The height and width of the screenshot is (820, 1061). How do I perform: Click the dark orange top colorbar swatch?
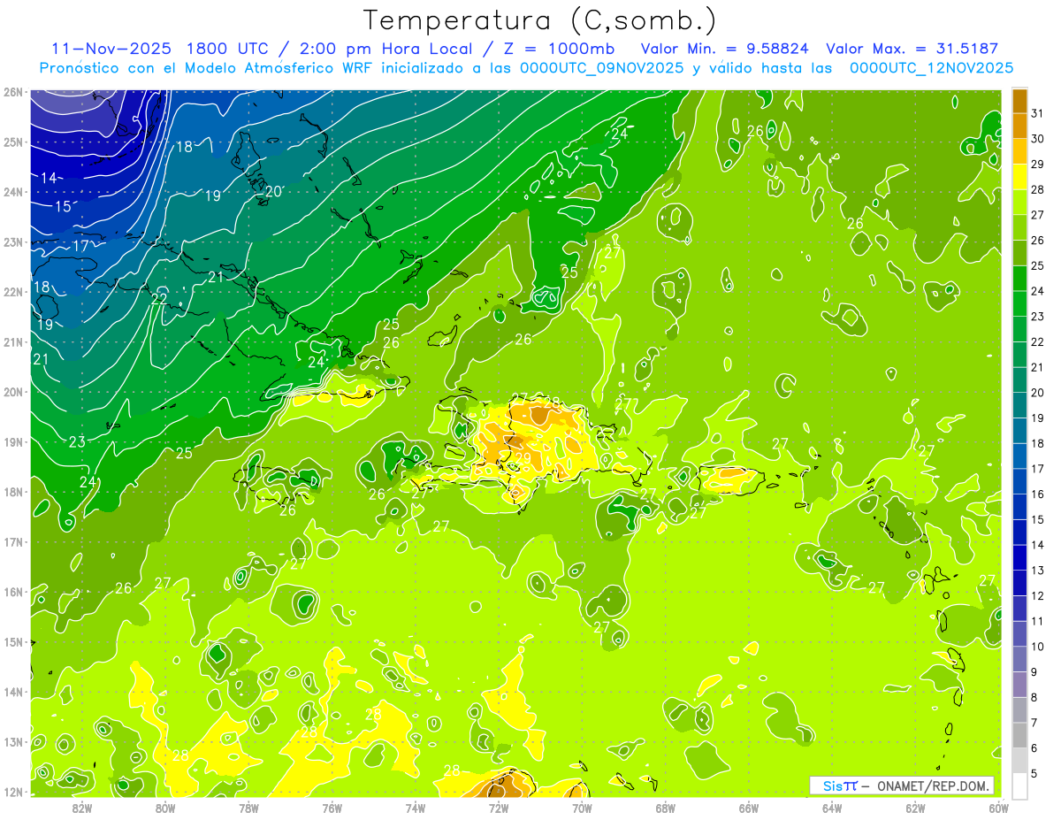click(1019, 100)
